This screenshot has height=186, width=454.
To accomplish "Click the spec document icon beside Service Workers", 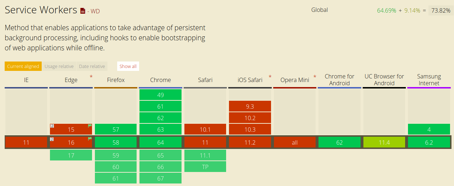I will pyautogui.click(x=83, y=11).
